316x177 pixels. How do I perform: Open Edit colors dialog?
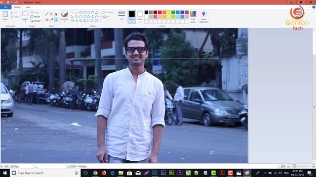(x=193, y=17)
